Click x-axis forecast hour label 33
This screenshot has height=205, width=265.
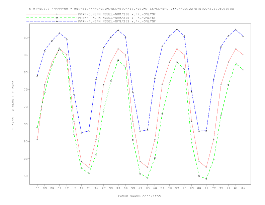tap(118, 188)
